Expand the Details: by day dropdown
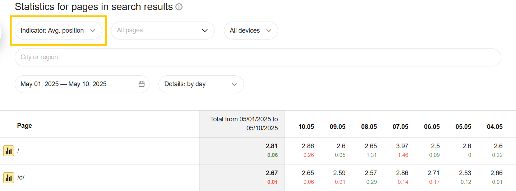 (201, 84)
